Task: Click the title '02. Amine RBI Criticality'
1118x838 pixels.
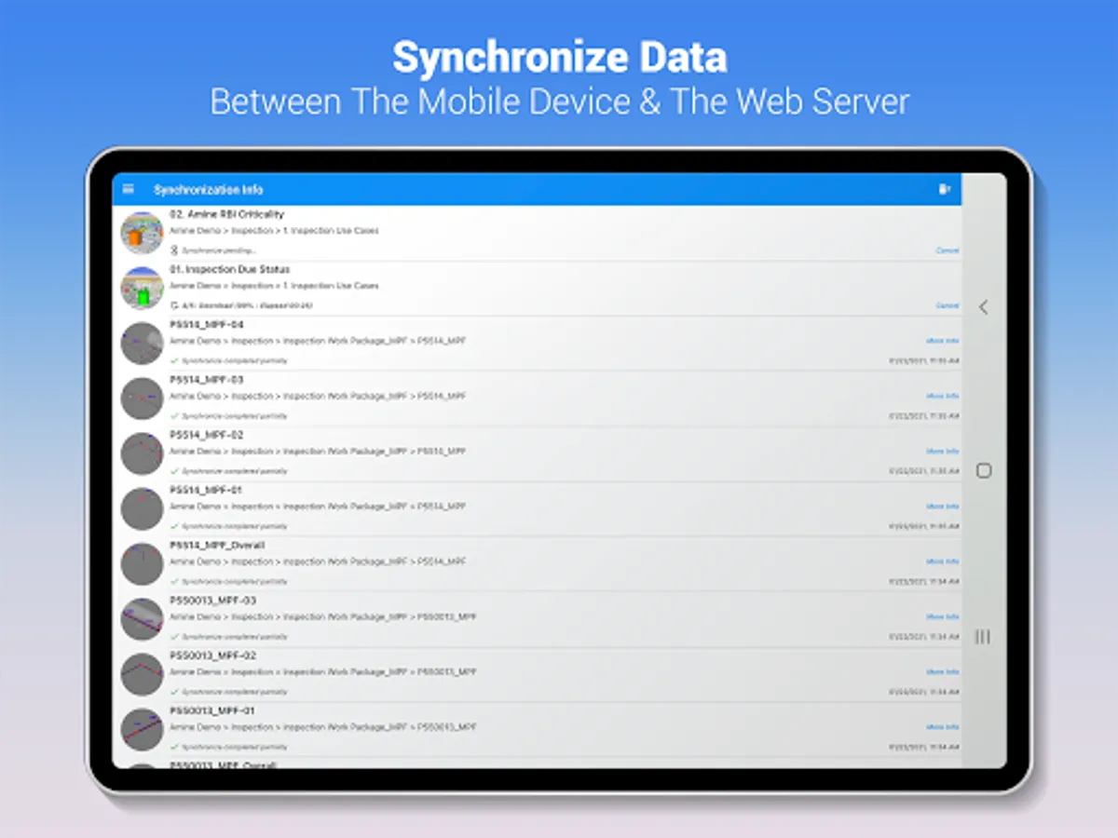Action: point(226,214)
